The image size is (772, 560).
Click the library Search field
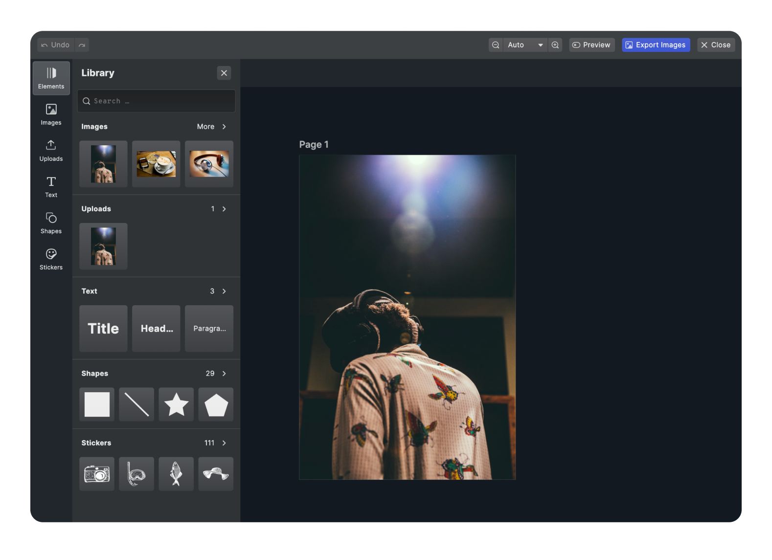(157, 101)
